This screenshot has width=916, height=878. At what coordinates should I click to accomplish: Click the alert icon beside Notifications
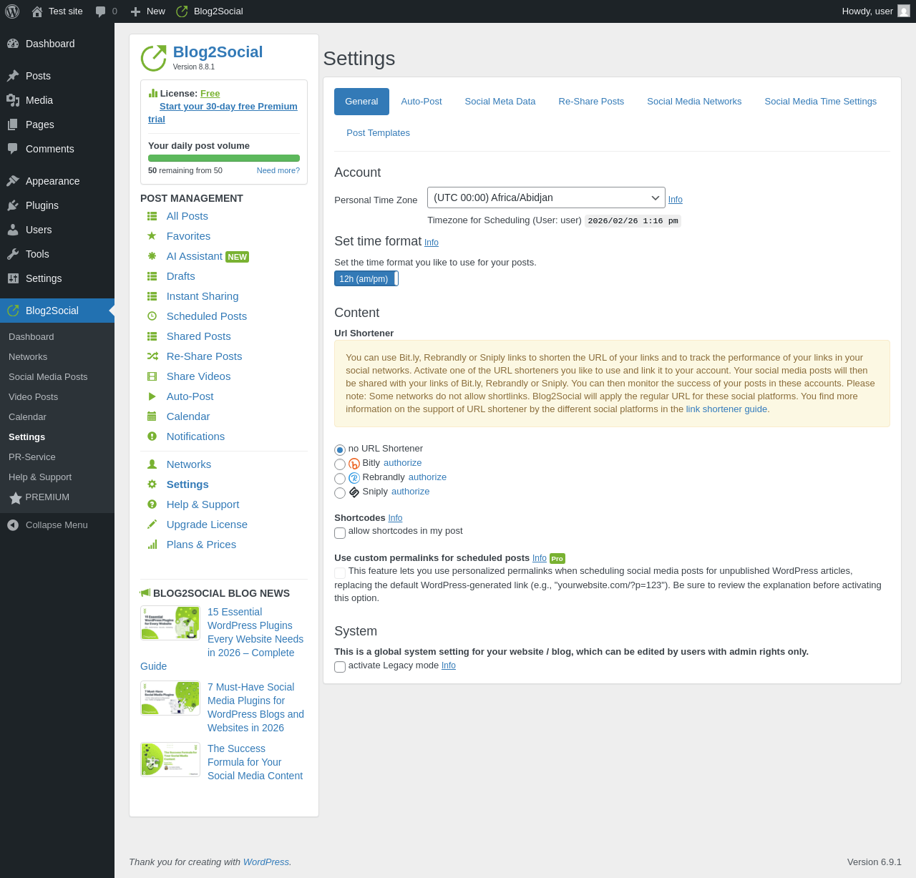pos(152,436)
